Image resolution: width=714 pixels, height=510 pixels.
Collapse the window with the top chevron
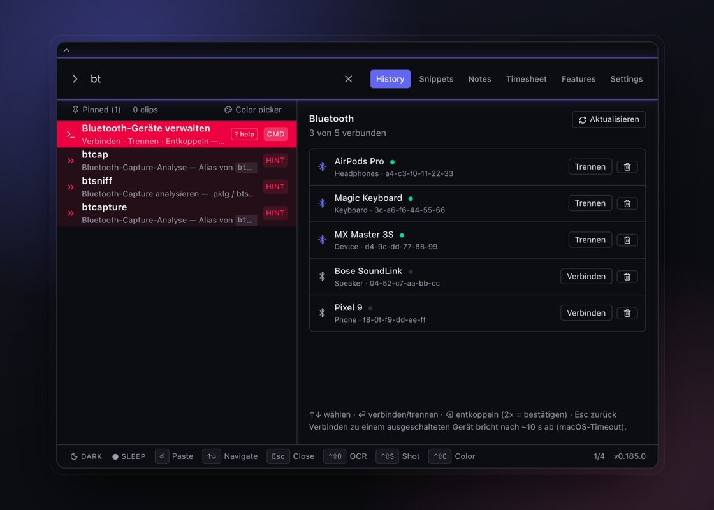[x=66, y=50]
